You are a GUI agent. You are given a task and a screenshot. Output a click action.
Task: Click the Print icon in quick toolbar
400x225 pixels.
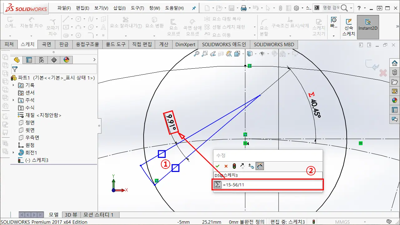[244, 8]
